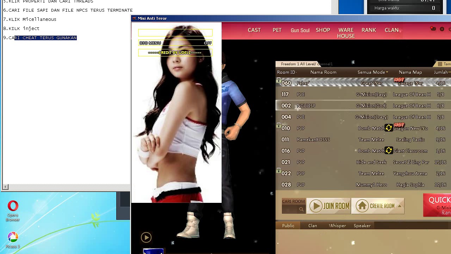
Task: Open Picasa 3 desktop shortcut
Action: point(13,240)
